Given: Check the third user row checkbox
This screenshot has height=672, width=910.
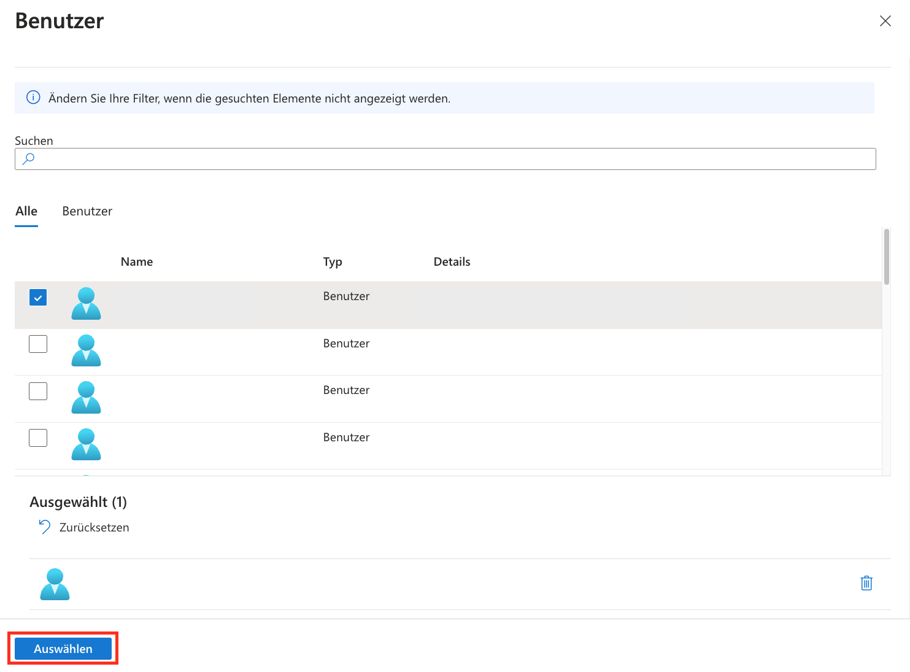Looking at the screenshot, I should coord(38,391).
